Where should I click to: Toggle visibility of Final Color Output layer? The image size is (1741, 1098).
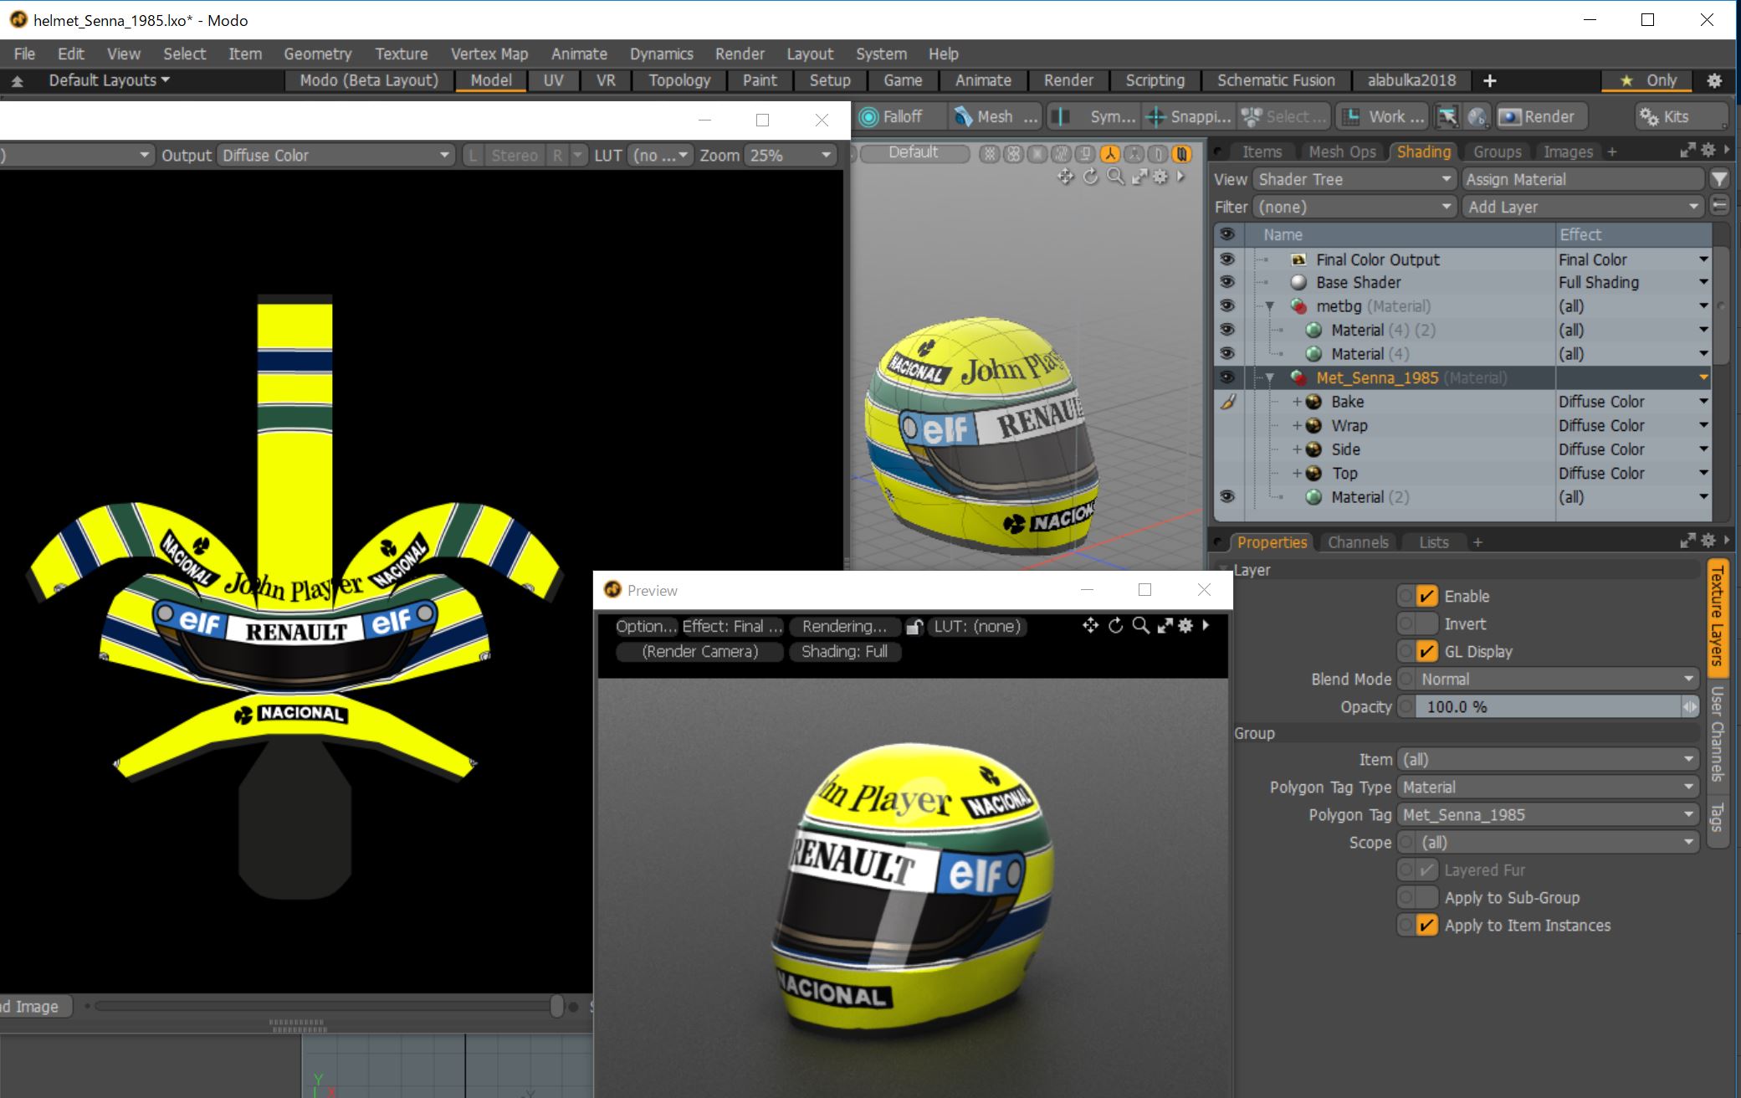pyautogui.click(x=1227, y=259)
